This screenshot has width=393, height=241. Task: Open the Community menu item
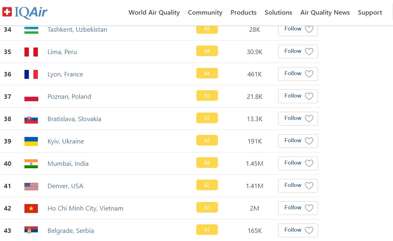[x=205, y=13]
